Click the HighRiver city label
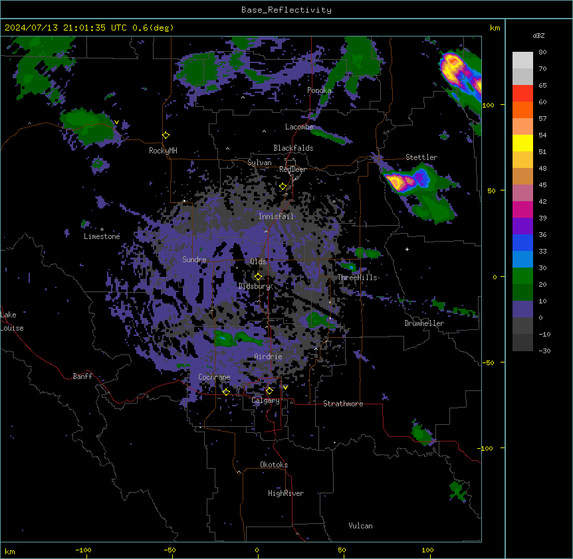 coord(286,493)
